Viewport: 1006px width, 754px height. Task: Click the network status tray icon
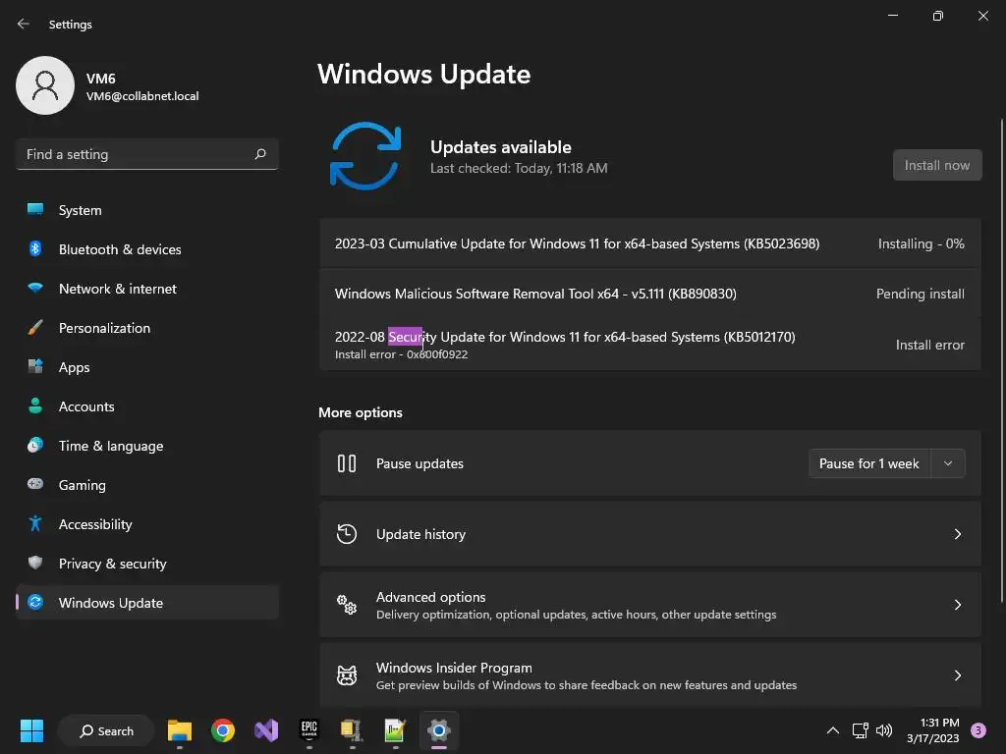[860, 730]
